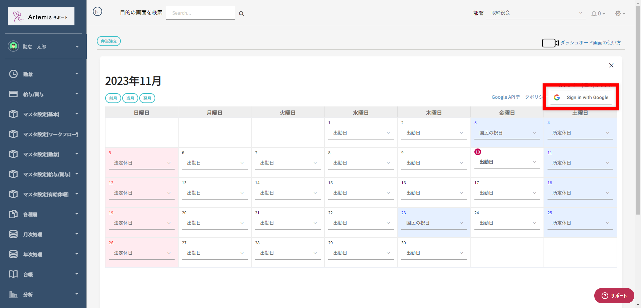Click the 翌月 next month button

pos(147,98)
